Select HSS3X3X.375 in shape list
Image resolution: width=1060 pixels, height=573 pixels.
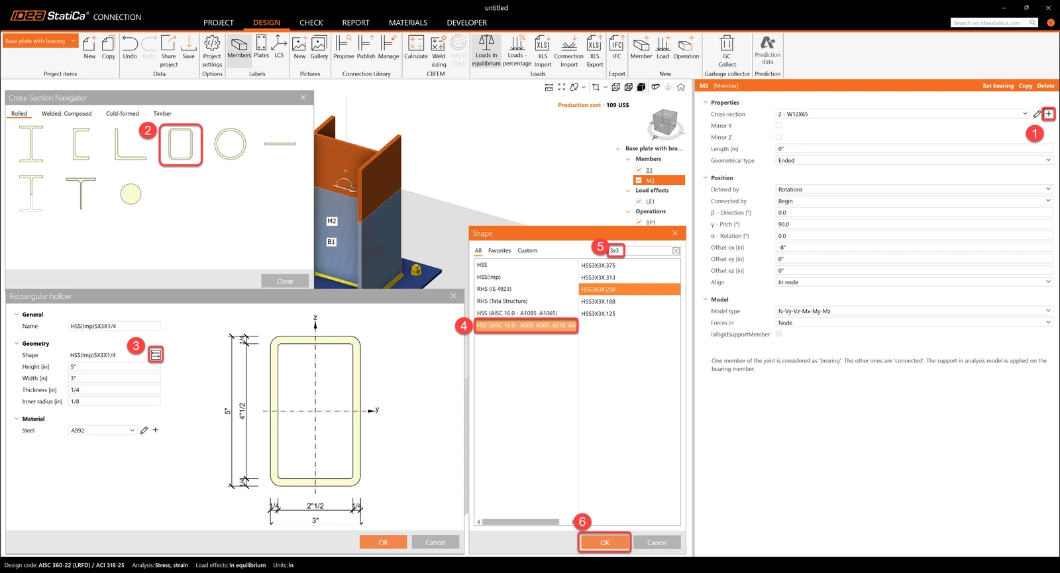[629, 265]
